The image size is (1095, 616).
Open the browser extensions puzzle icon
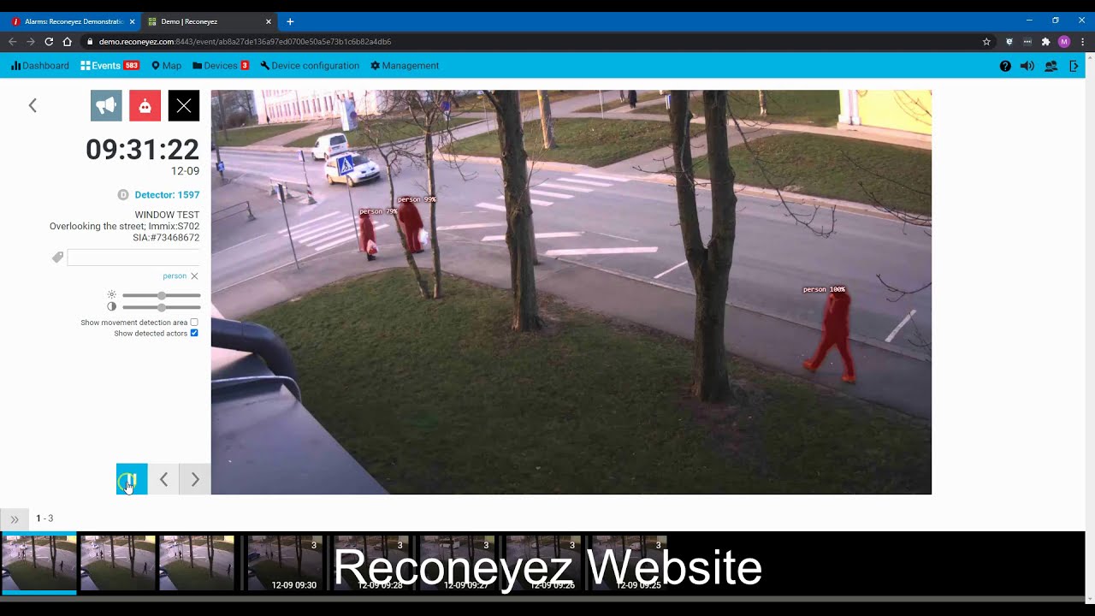pos(1045,41)
